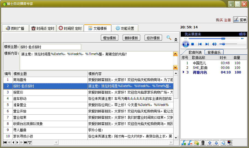Click the add song icon with plus
249x148 pixels.
(184, 143)
